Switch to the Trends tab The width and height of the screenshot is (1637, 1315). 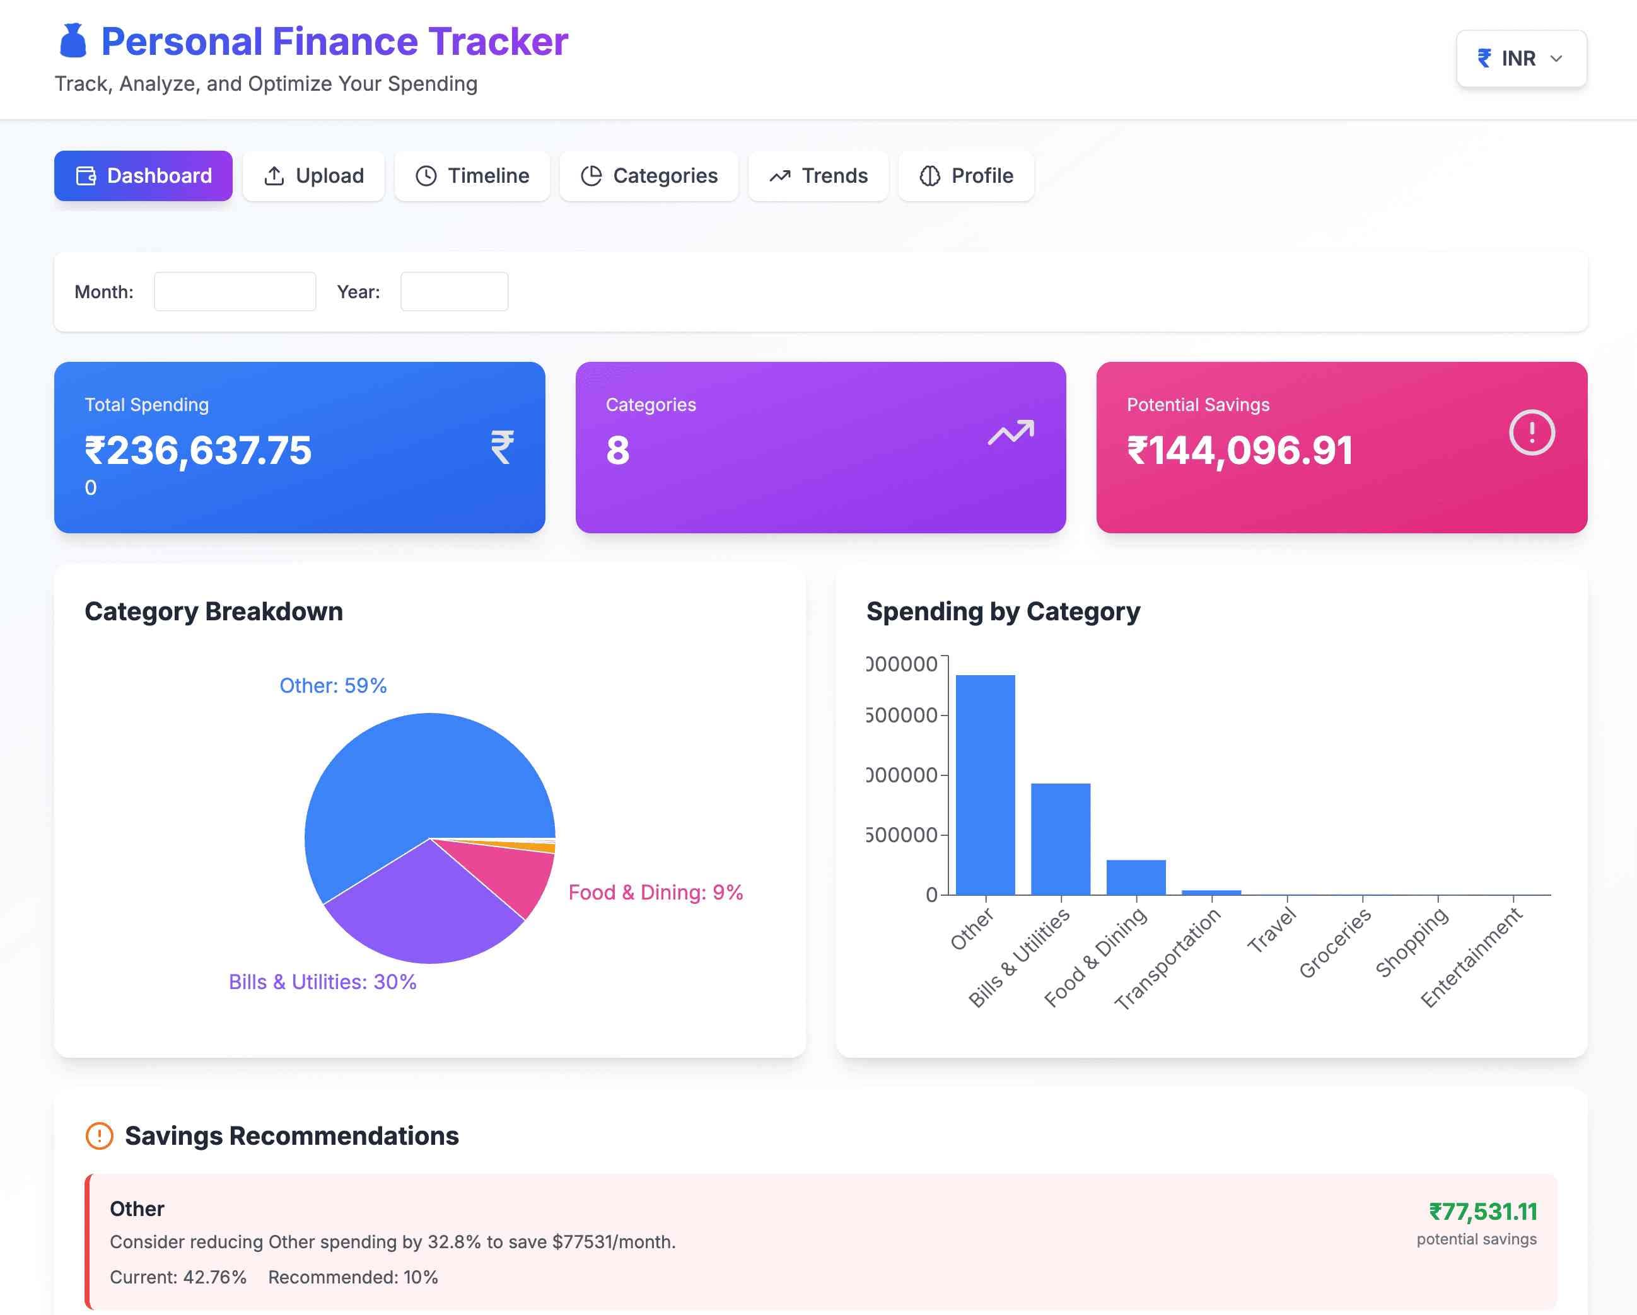pyautogui.click(x=818, y=175)
